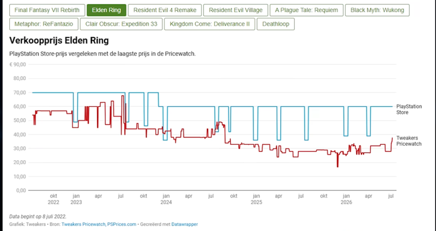Click the 70,00 axis label

pyautogui.click(x=20, y=93)
